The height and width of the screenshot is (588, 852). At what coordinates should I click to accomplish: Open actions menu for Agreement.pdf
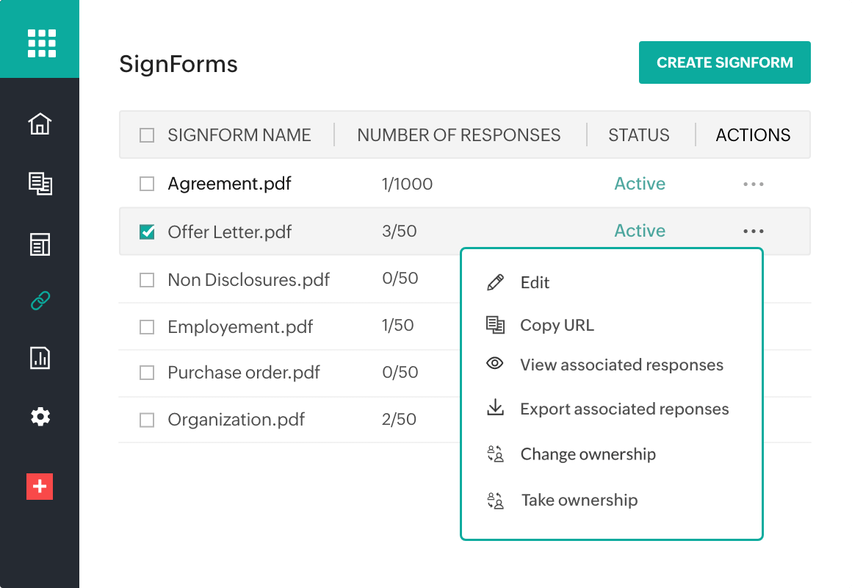[753, 184]
